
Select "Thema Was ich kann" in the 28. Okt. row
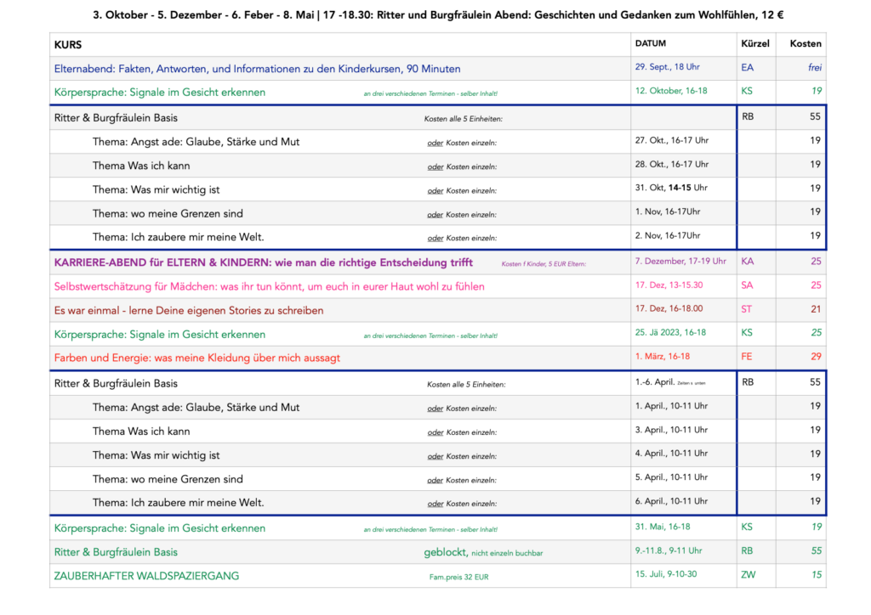[141, 166]
